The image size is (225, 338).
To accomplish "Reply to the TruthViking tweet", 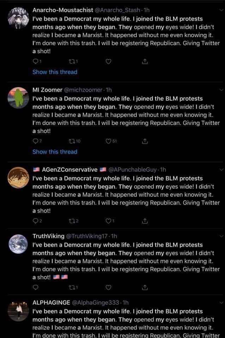I will 35,287.
